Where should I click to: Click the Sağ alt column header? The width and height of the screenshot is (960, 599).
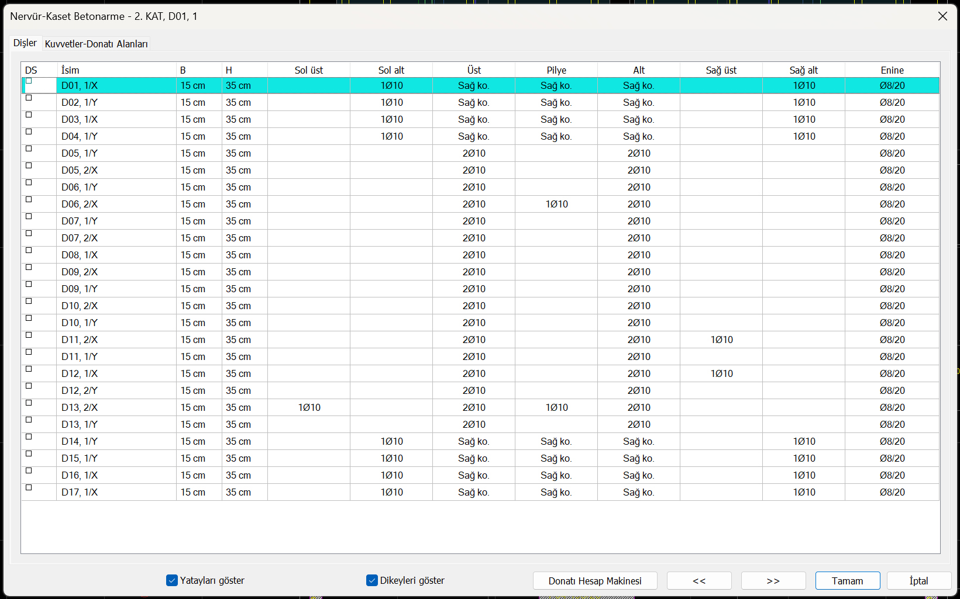804,70
